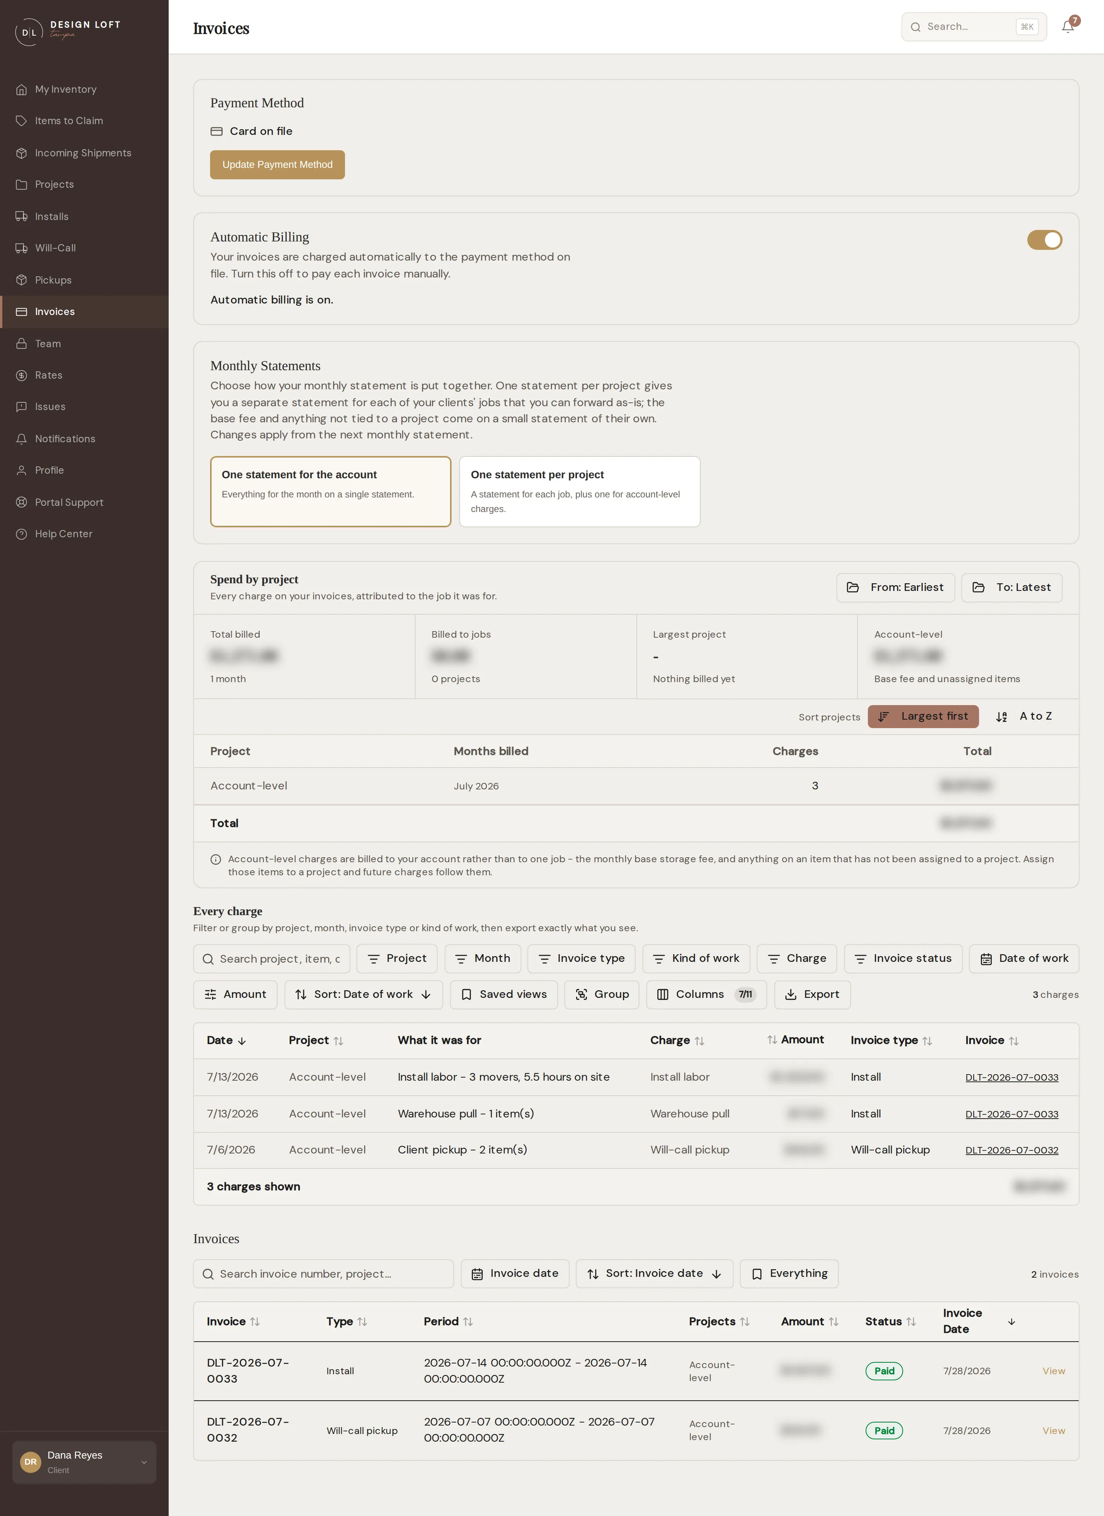The height and width of the screenshot is (1516, 1104).
Task: Click the Projects folder icon in sidebar
Action: click(x=21, y=184)
